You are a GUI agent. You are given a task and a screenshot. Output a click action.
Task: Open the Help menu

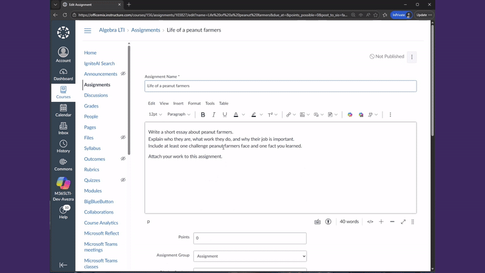63,212
